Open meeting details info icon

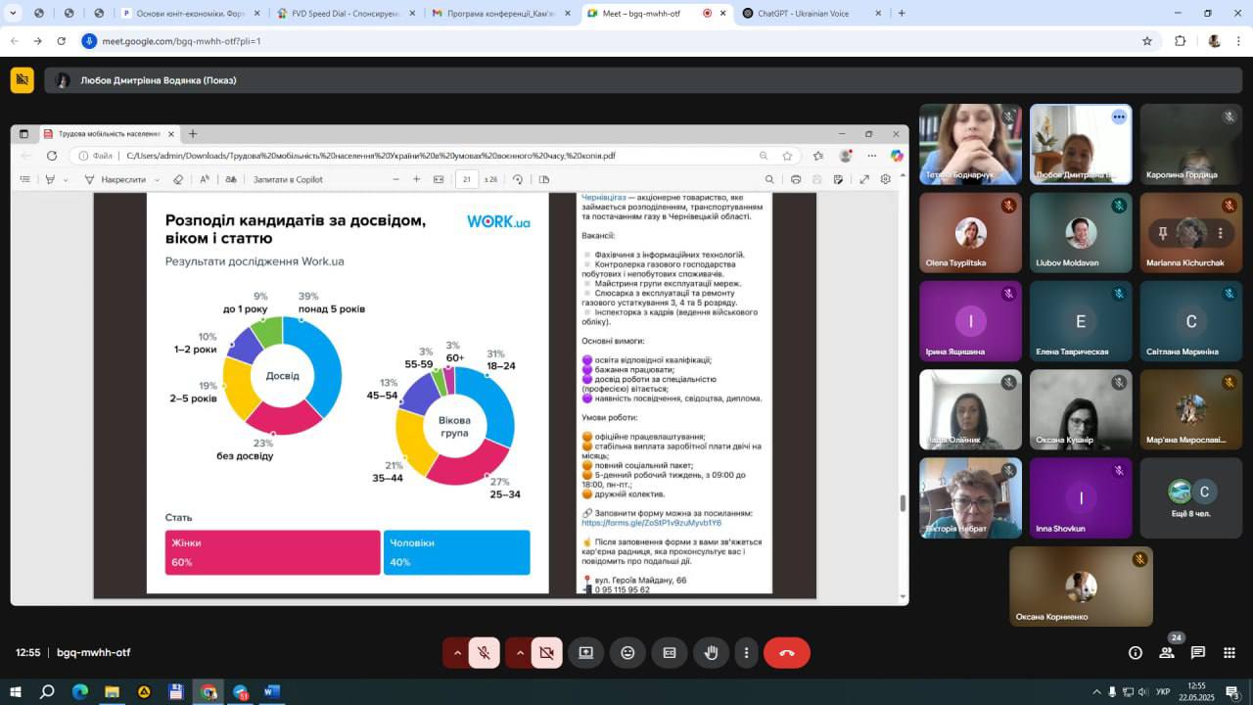(1136, 652)
